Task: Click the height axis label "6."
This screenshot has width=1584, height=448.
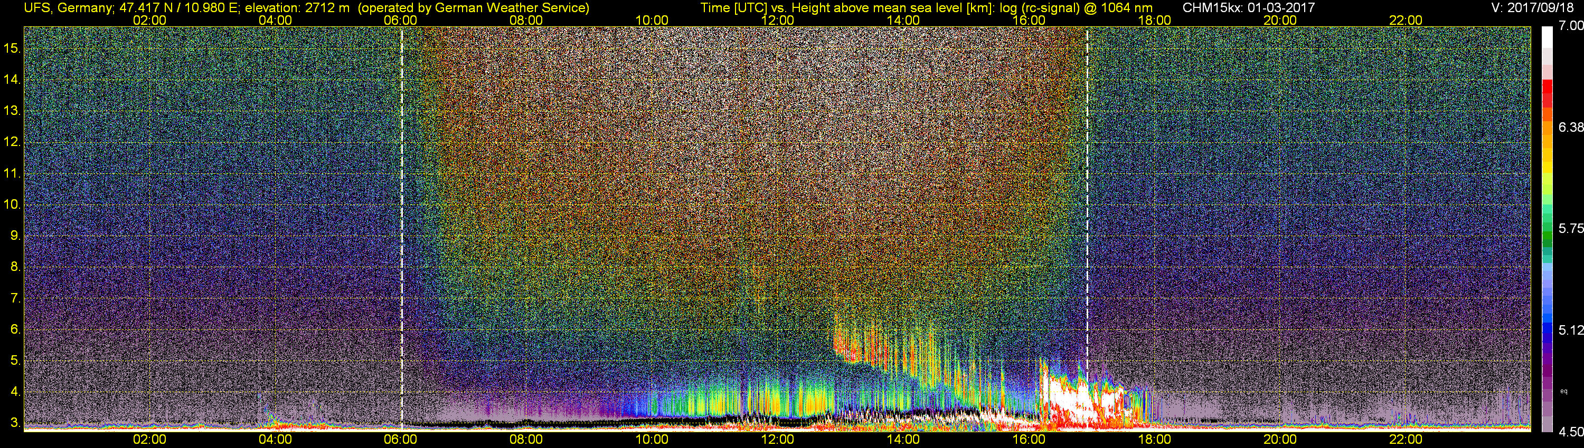Action: click(15, 329)
